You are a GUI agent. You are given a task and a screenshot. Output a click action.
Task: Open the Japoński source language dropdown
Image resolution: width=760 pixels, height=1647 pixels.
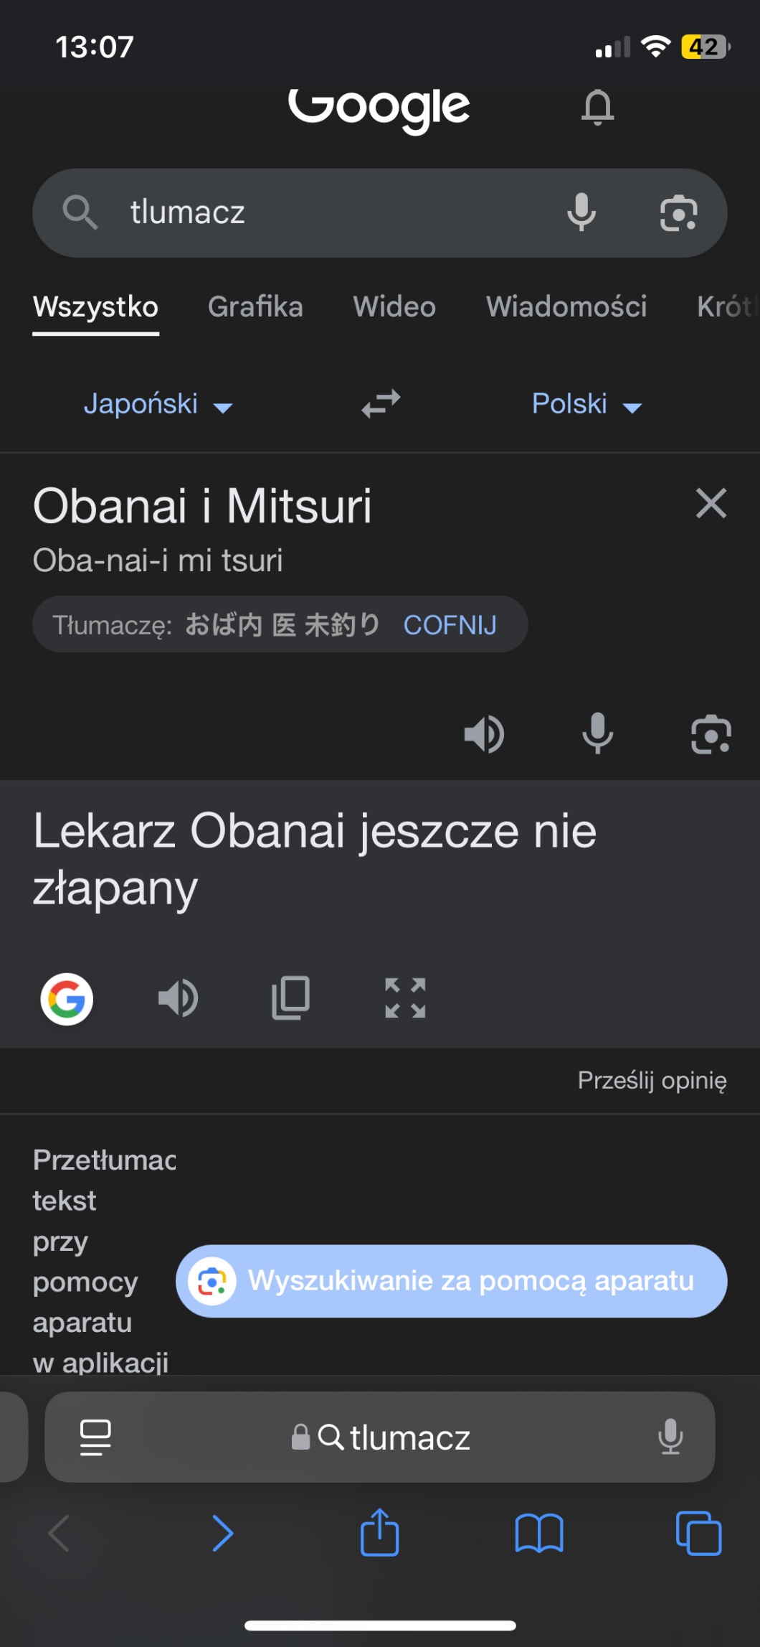coord(158,404)
